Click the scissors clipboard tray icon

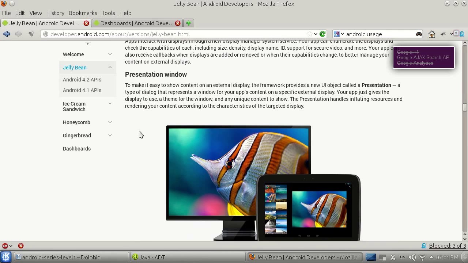393,257
